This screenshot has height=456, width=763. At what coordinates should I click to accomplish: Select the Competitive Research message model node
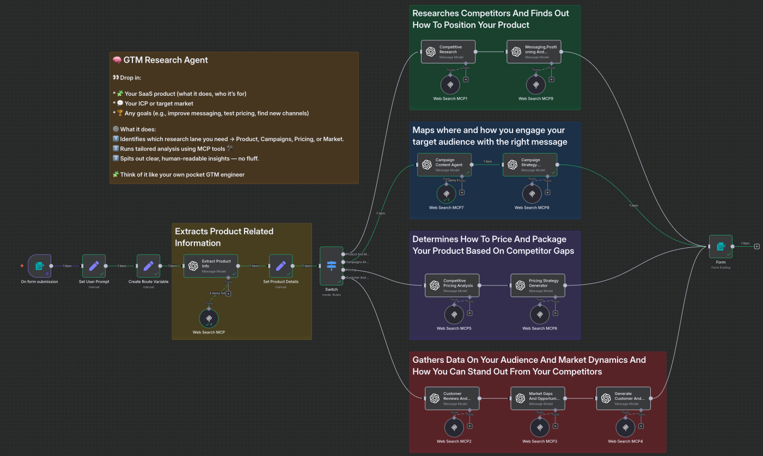tap(448, 51)
